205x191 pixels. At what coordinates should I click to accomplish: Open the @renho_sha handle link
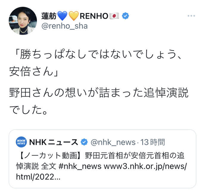tap(64, 26)
